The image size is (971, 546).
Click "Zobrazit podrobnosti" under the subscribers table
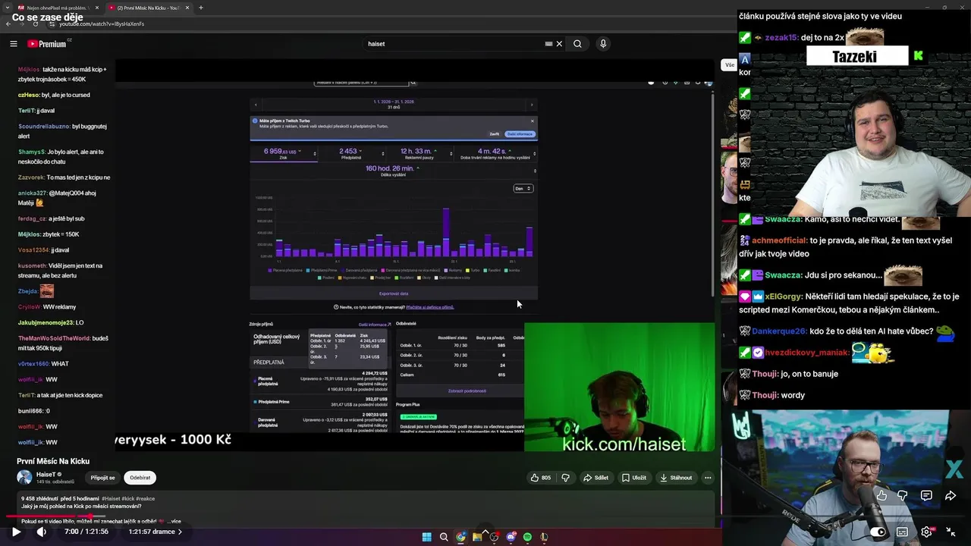(x=467, y=391)
